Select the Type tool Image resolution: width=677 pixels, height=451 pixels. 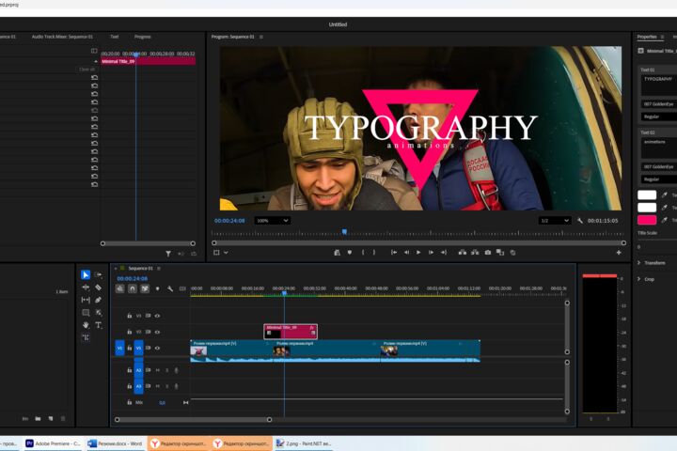tap(99, 325)
